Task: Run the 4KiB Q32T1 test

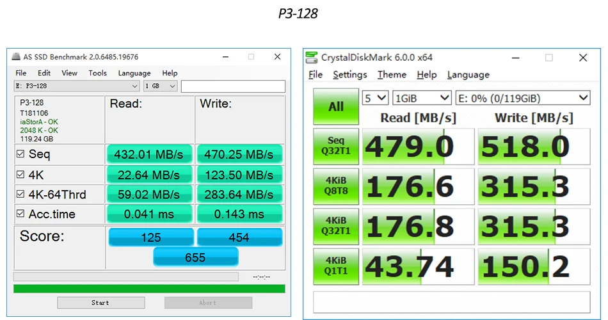Action: [336, 226]
